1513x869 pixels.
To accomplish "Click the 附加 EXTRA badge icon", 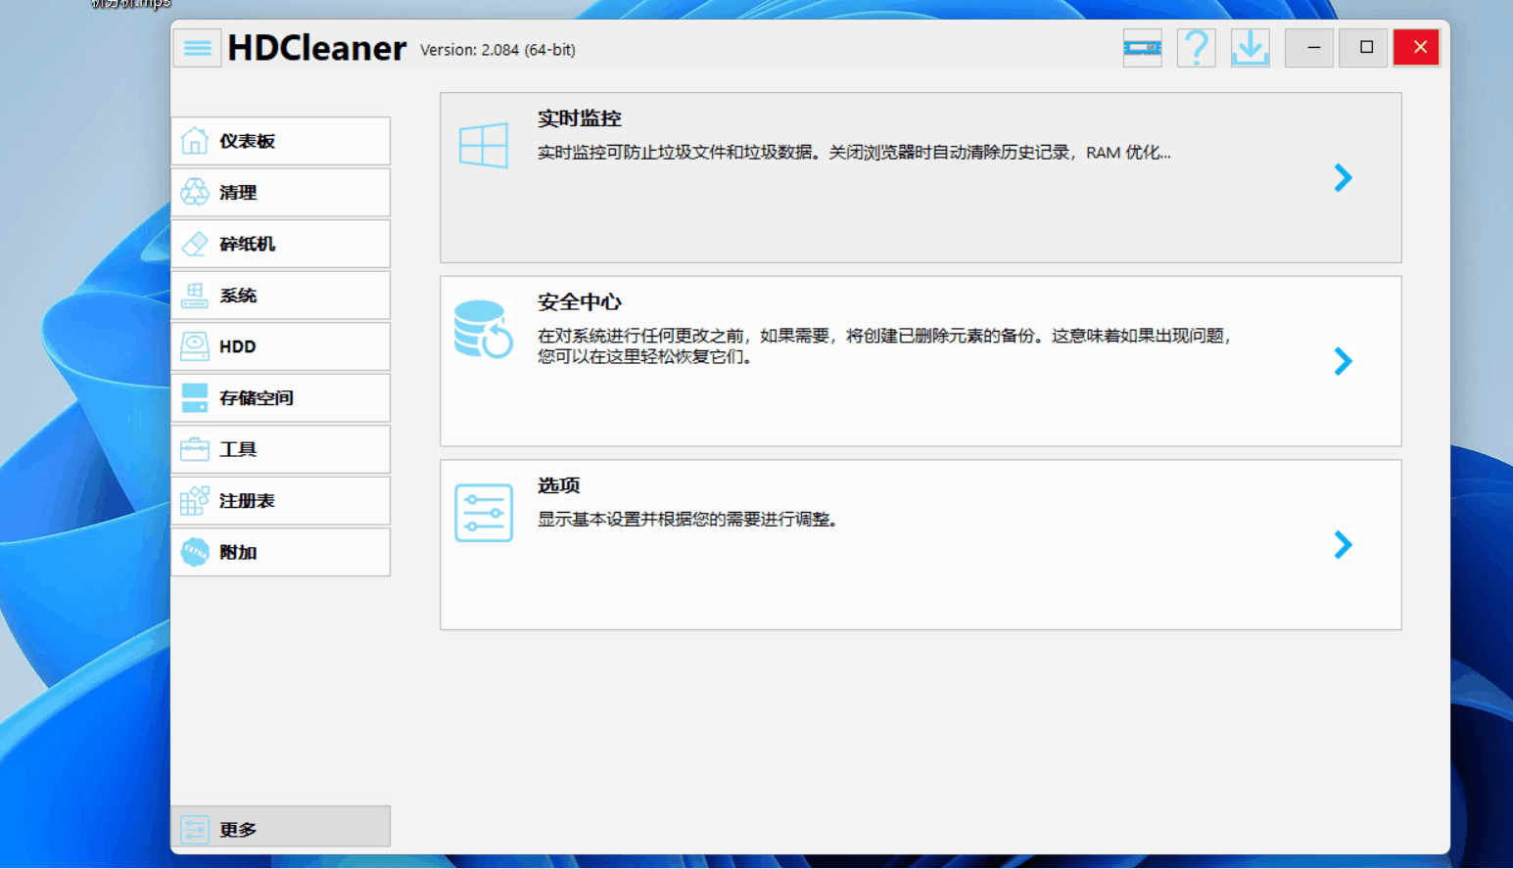I will [196, 552].
